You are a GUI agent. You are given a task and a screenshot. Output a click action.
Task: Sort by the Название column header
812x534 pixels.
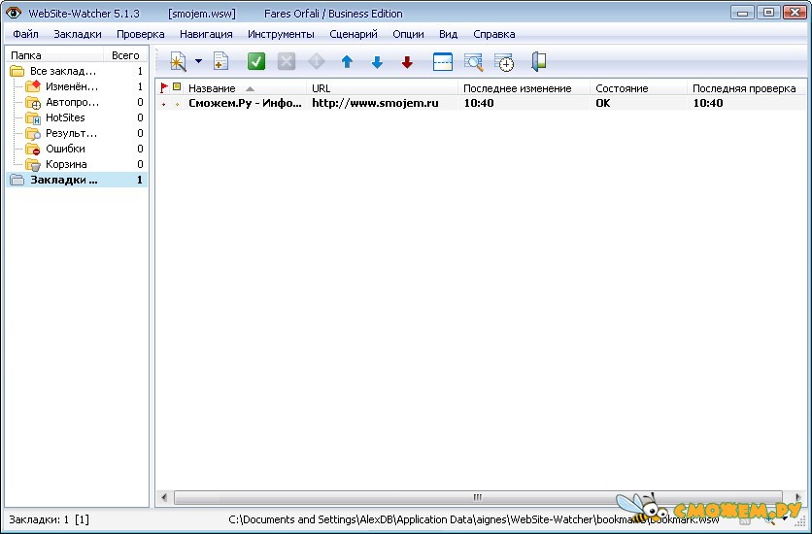[245, 88]
